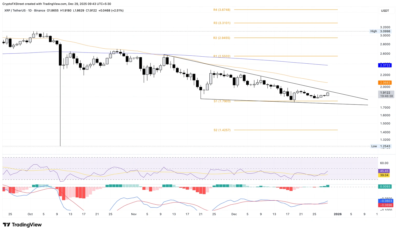398x232 pixels.
Task: Click the S2 (1.4257) support label
Action: click(x=222, y=130)
